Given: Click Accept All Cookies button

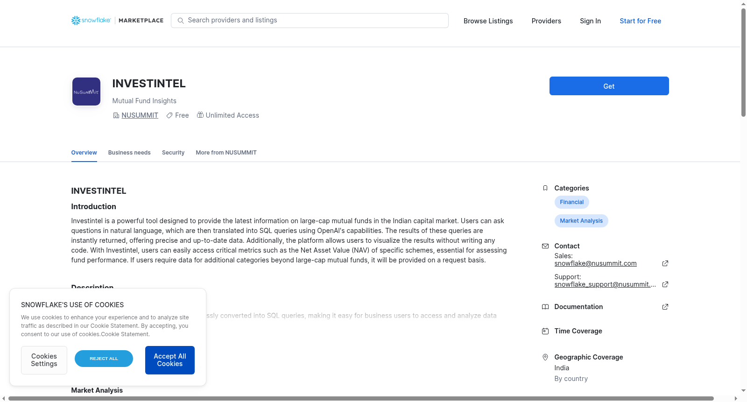Looking at the screenshot, I should tap(170, 360).
